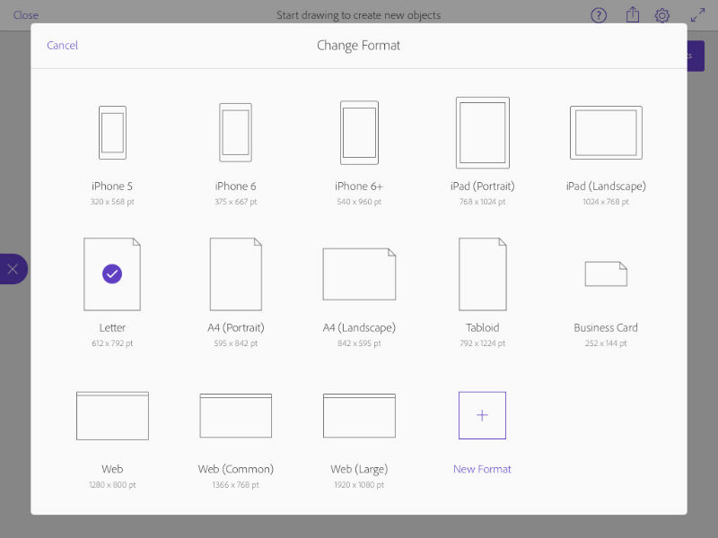Viewport: 718px width, 538px height.
Task: Choose A4 (Landscape) page format
Action: [359, 274]
